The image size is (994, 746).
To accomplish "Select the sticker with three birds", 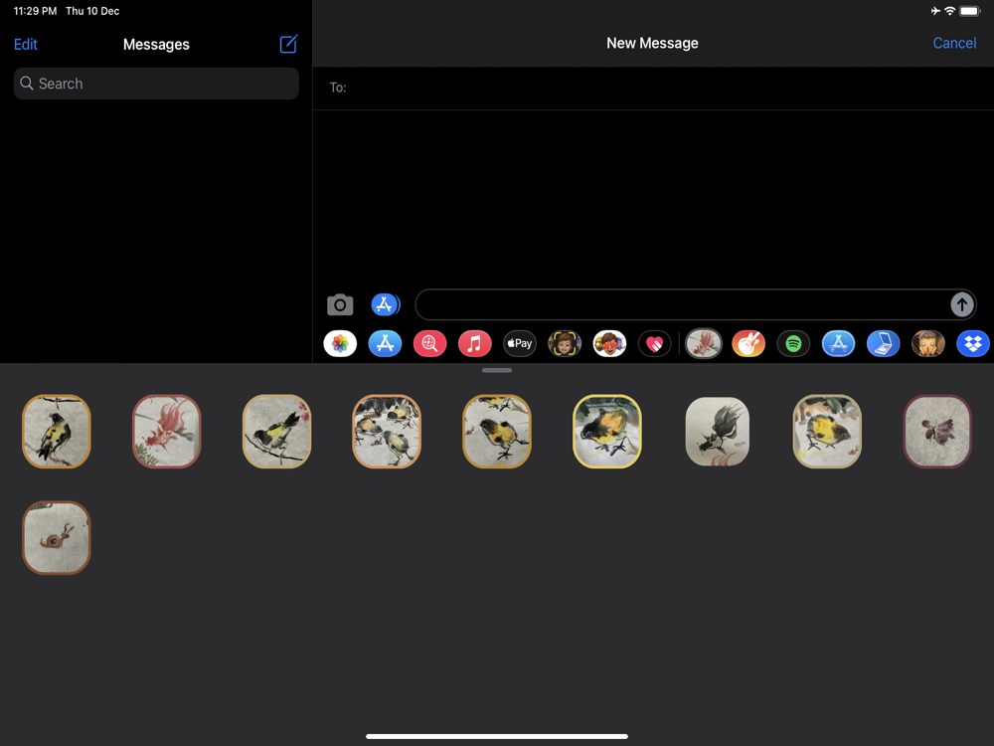I will tap(387, 432).
